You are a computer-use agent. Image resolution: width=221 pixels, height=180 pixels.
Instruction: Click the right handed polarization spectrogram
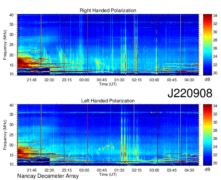pos(108,45)
